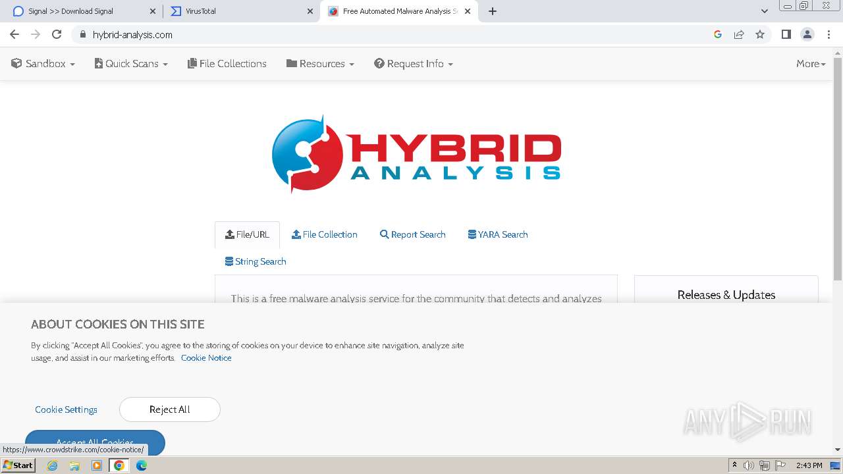Select the File Collection tab
Image resolution: width=843 pixels, height=474 pixels.
tap(325, 234)
